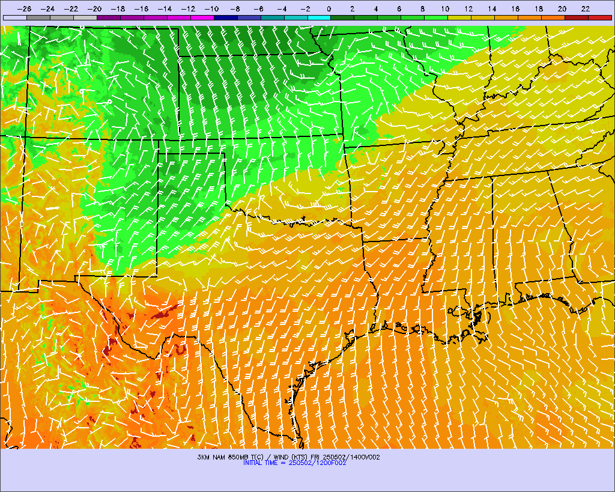
Task: Select the swatch between -18 and -16
Action: pyautogui.click(x=132, y=17)
